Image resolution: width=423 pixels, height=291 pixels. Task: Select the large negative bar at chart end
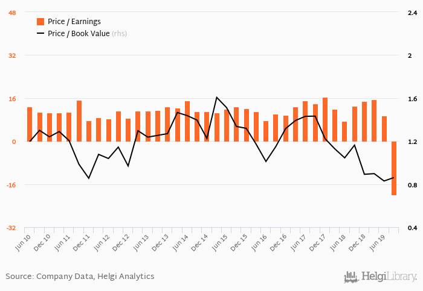coord(394,168)
